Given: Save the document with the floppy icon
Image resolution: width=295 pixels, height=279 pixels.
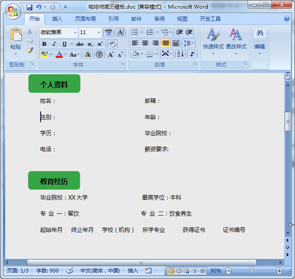Looking at the screenshot, I should (29, 7).
